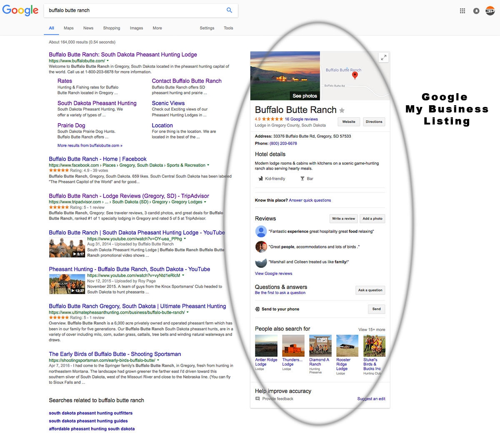The image size is (500, 433).
Task: Open search Tools menu
Action: pos(228,28)
